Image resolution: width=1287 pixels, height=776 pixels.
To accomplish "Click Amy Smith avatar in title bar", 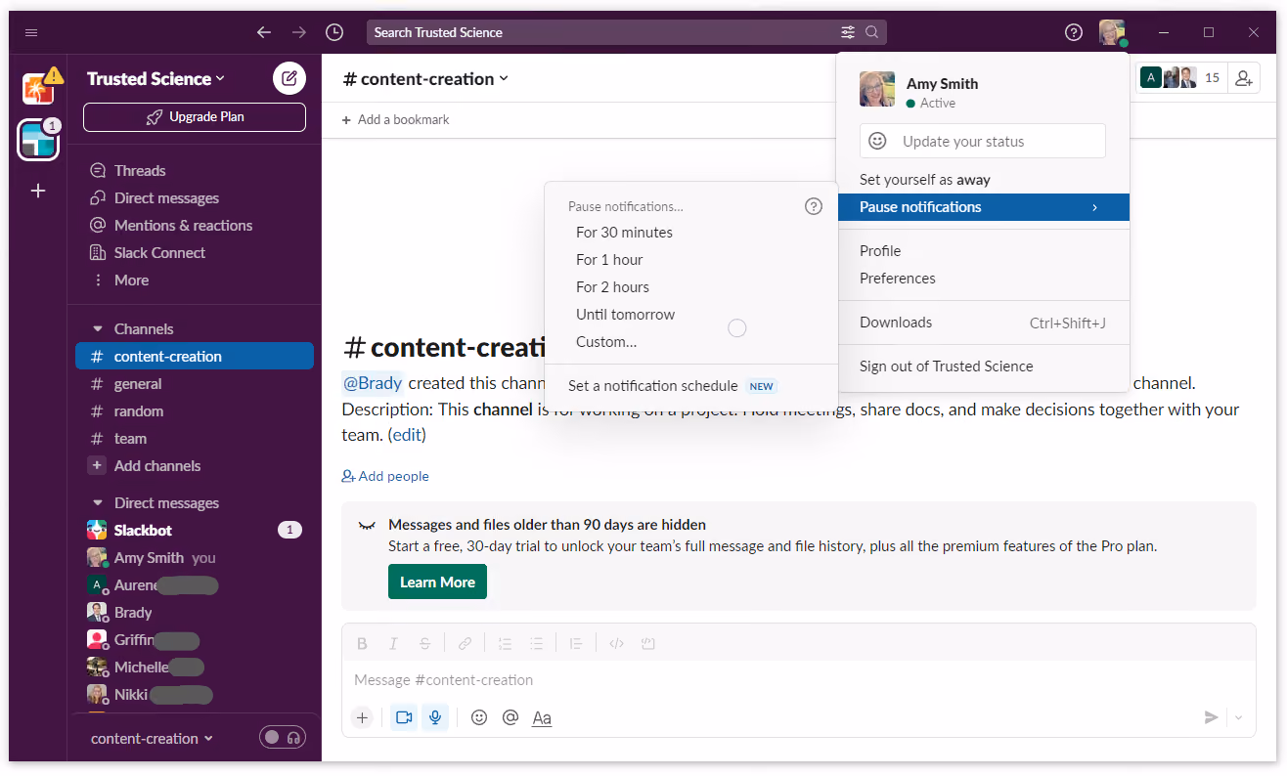I will pos(1112,32).
